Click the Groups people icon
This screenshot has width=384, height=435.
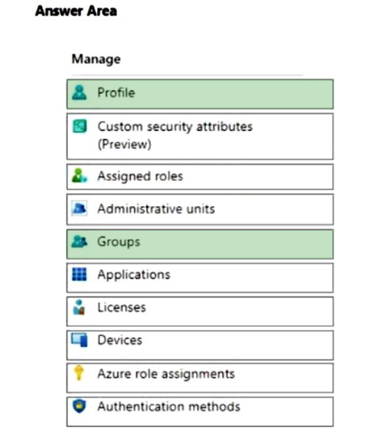[79, 241]
